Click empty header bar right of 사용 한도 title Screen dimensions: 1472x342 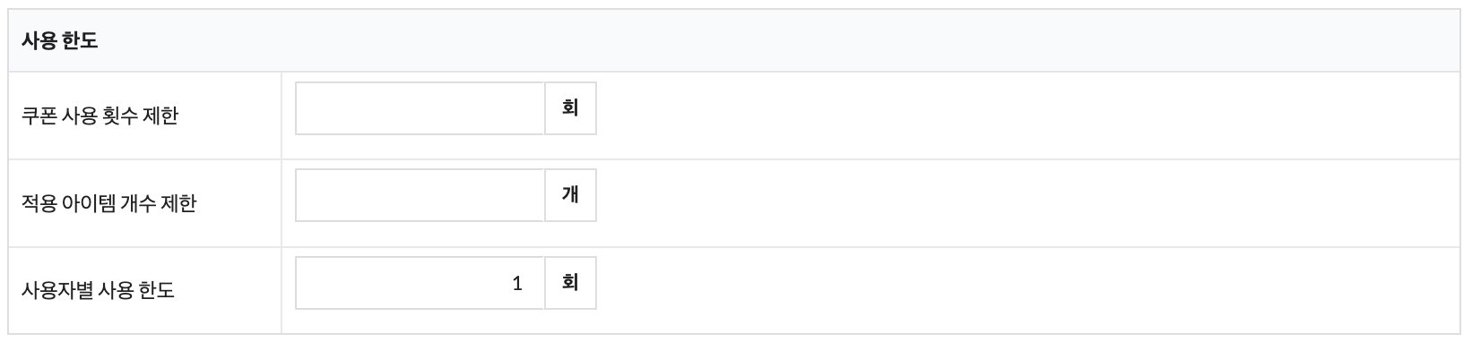click(780, 41)
